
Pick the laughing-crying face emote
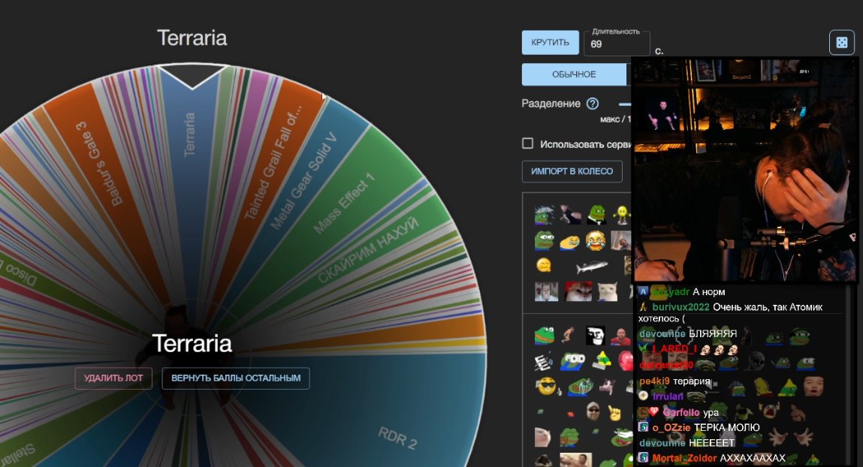[595, 240]
